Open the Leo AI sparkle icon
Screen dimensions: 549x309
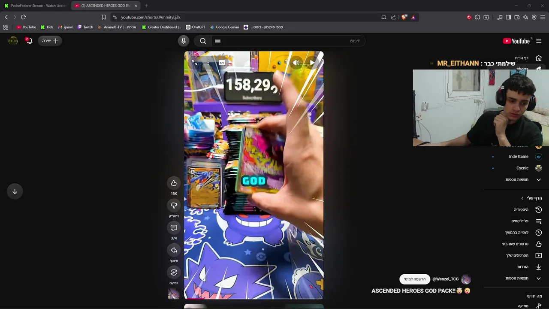(525, 17)
